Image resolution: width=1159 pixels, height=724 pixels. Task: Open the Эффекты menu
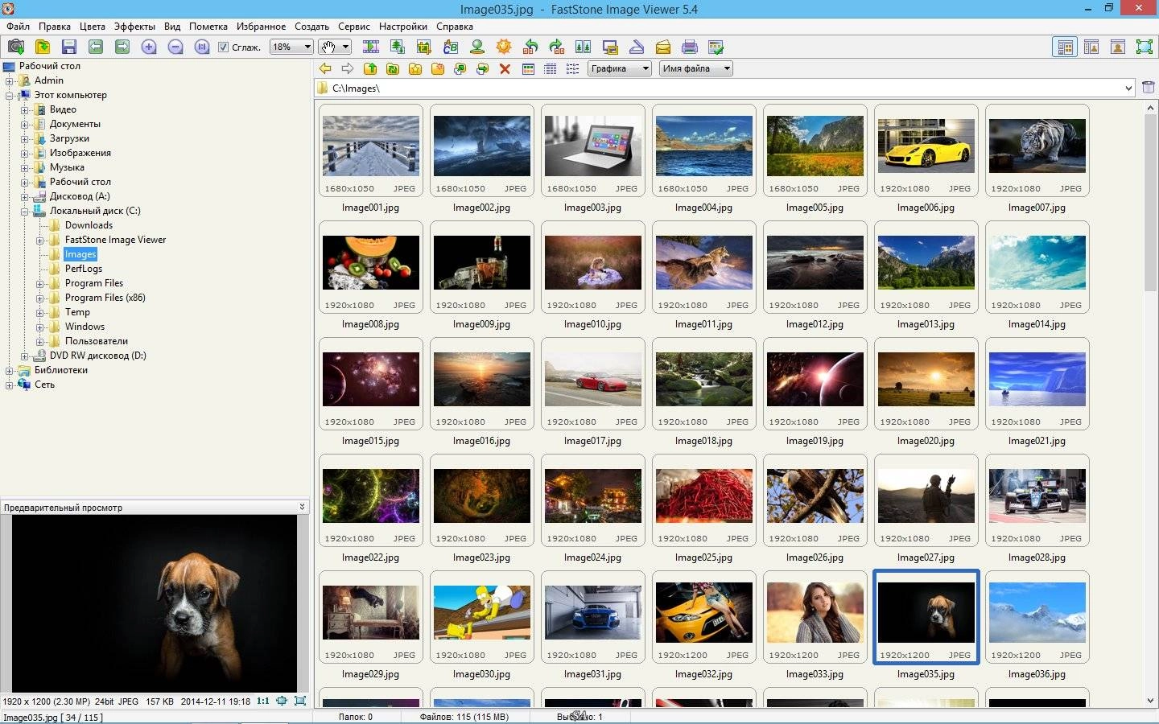point(134,26)
